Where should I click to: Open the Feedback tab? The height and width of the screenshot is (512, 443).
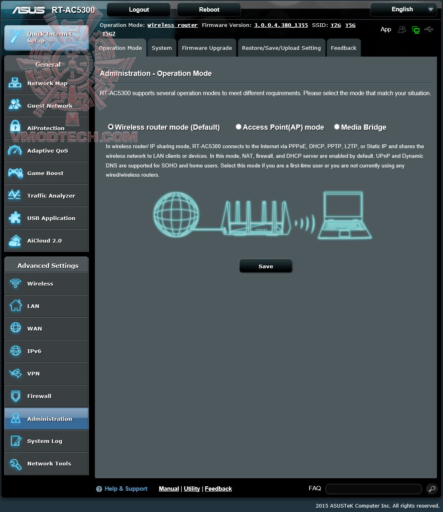pos(344,48)
